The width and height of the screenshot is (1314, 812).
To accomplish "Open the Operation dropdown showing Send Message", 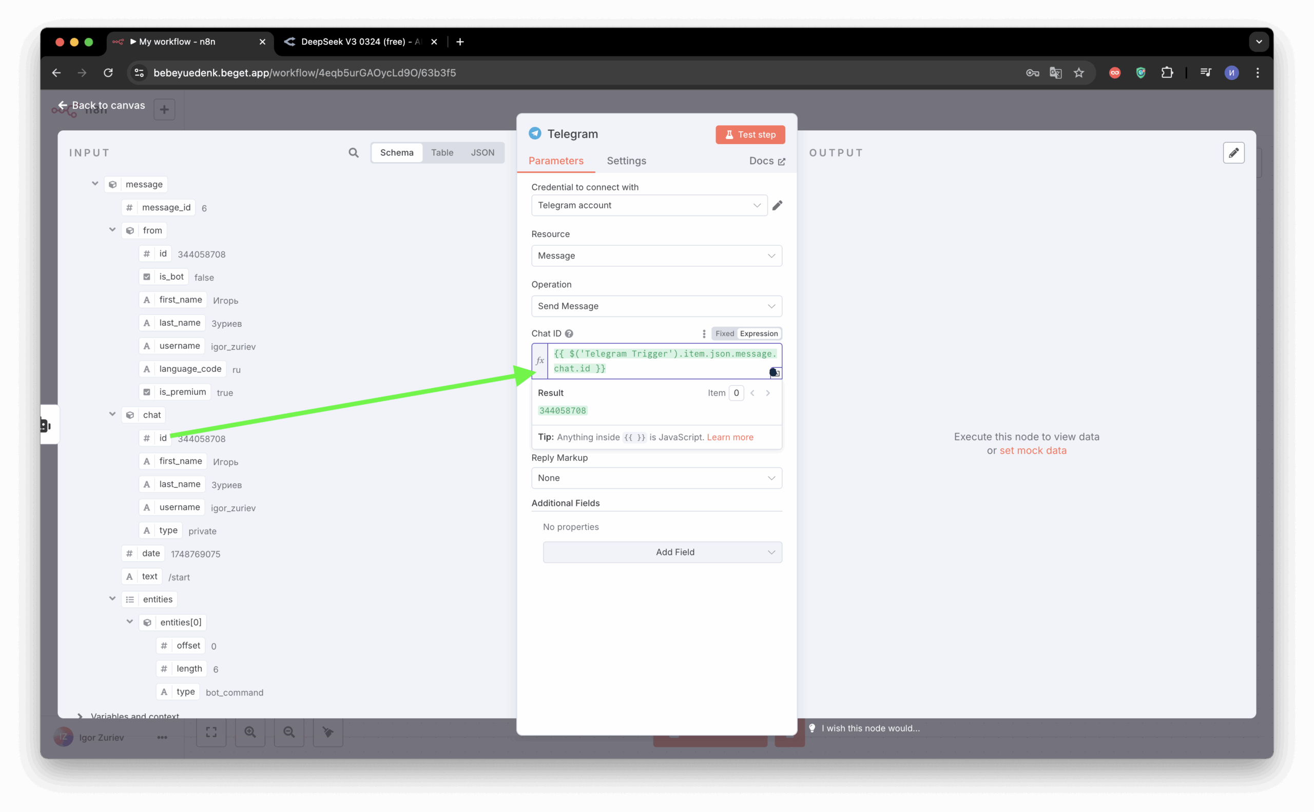I will [656, 306].
